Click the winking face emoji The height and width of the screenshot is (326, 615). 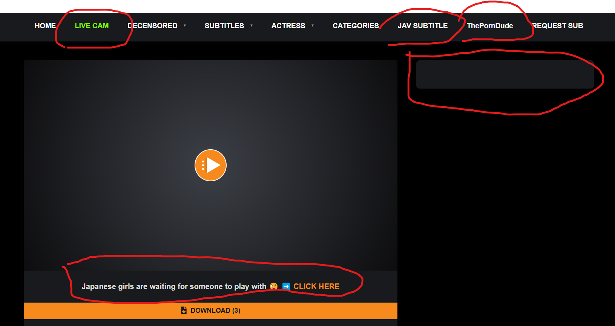[x=274, y=286]
